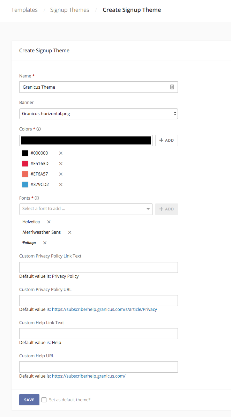Open the Banner file dropdown

(98, 113)
